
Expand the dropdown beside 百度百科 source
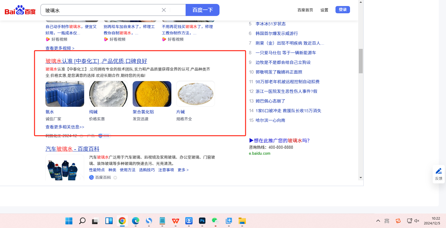pyautogui.click(x=115, y=178)
